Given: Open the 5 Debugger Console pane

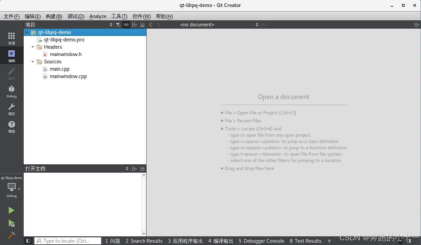Looking at the screenshot, I should [x=261, y=241].
